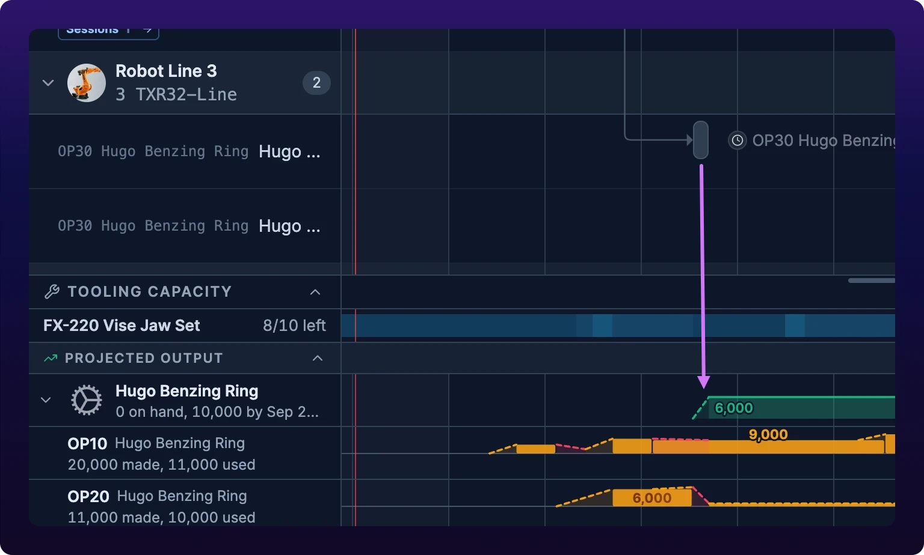Click '11,000 made, 10,000 used' text
Viewport: 924px width, 555px height.
click(x=161, y=518)
